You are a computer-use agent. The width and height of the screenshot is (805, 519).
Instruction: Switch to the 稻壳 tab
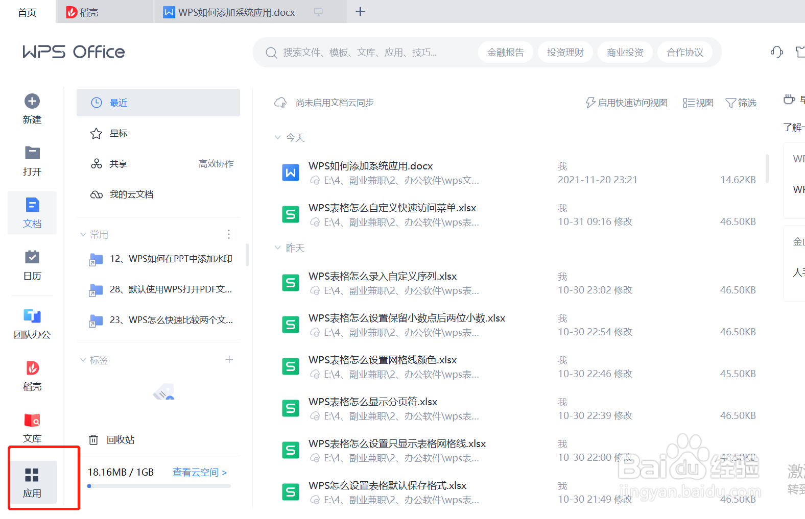tap(105, 12)
